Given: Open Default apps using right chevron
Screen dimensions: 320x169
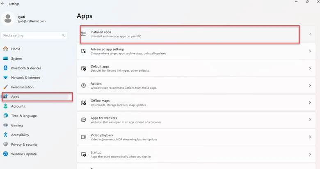Looking at the screenshot, I should click(x=310, y=68).
